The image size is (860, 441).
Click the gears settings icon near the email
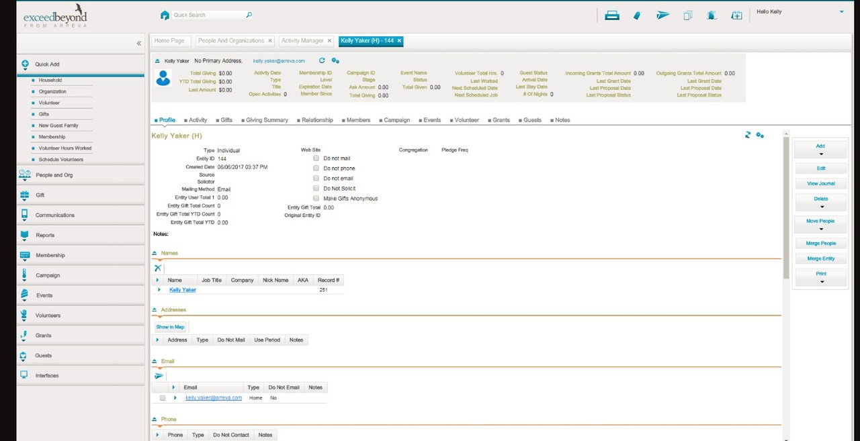(335, 60)
